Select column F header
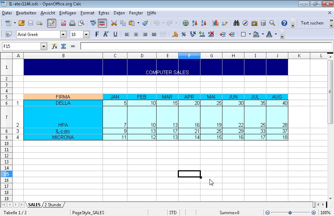334x216 pixels. point(189,56)
